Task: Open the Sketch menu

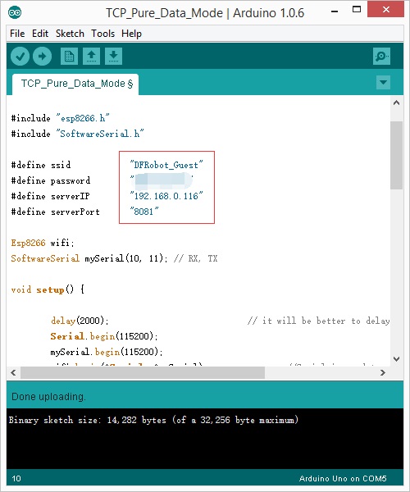Action: click(70, 34)
